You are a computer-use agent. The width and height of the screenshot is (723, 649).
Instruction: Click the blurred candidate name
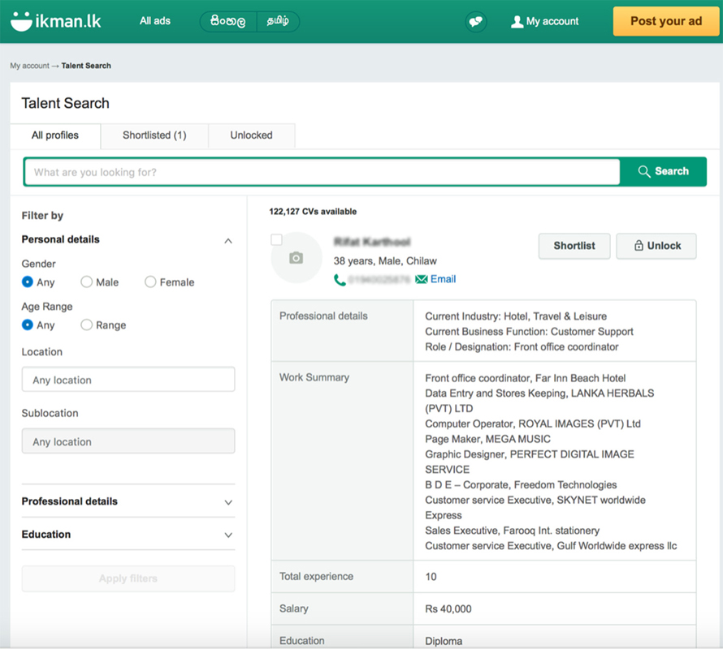pos(372,242)
